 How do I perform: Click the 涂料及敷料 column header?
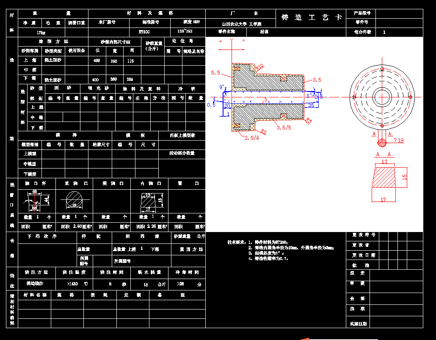click(142, 89)
